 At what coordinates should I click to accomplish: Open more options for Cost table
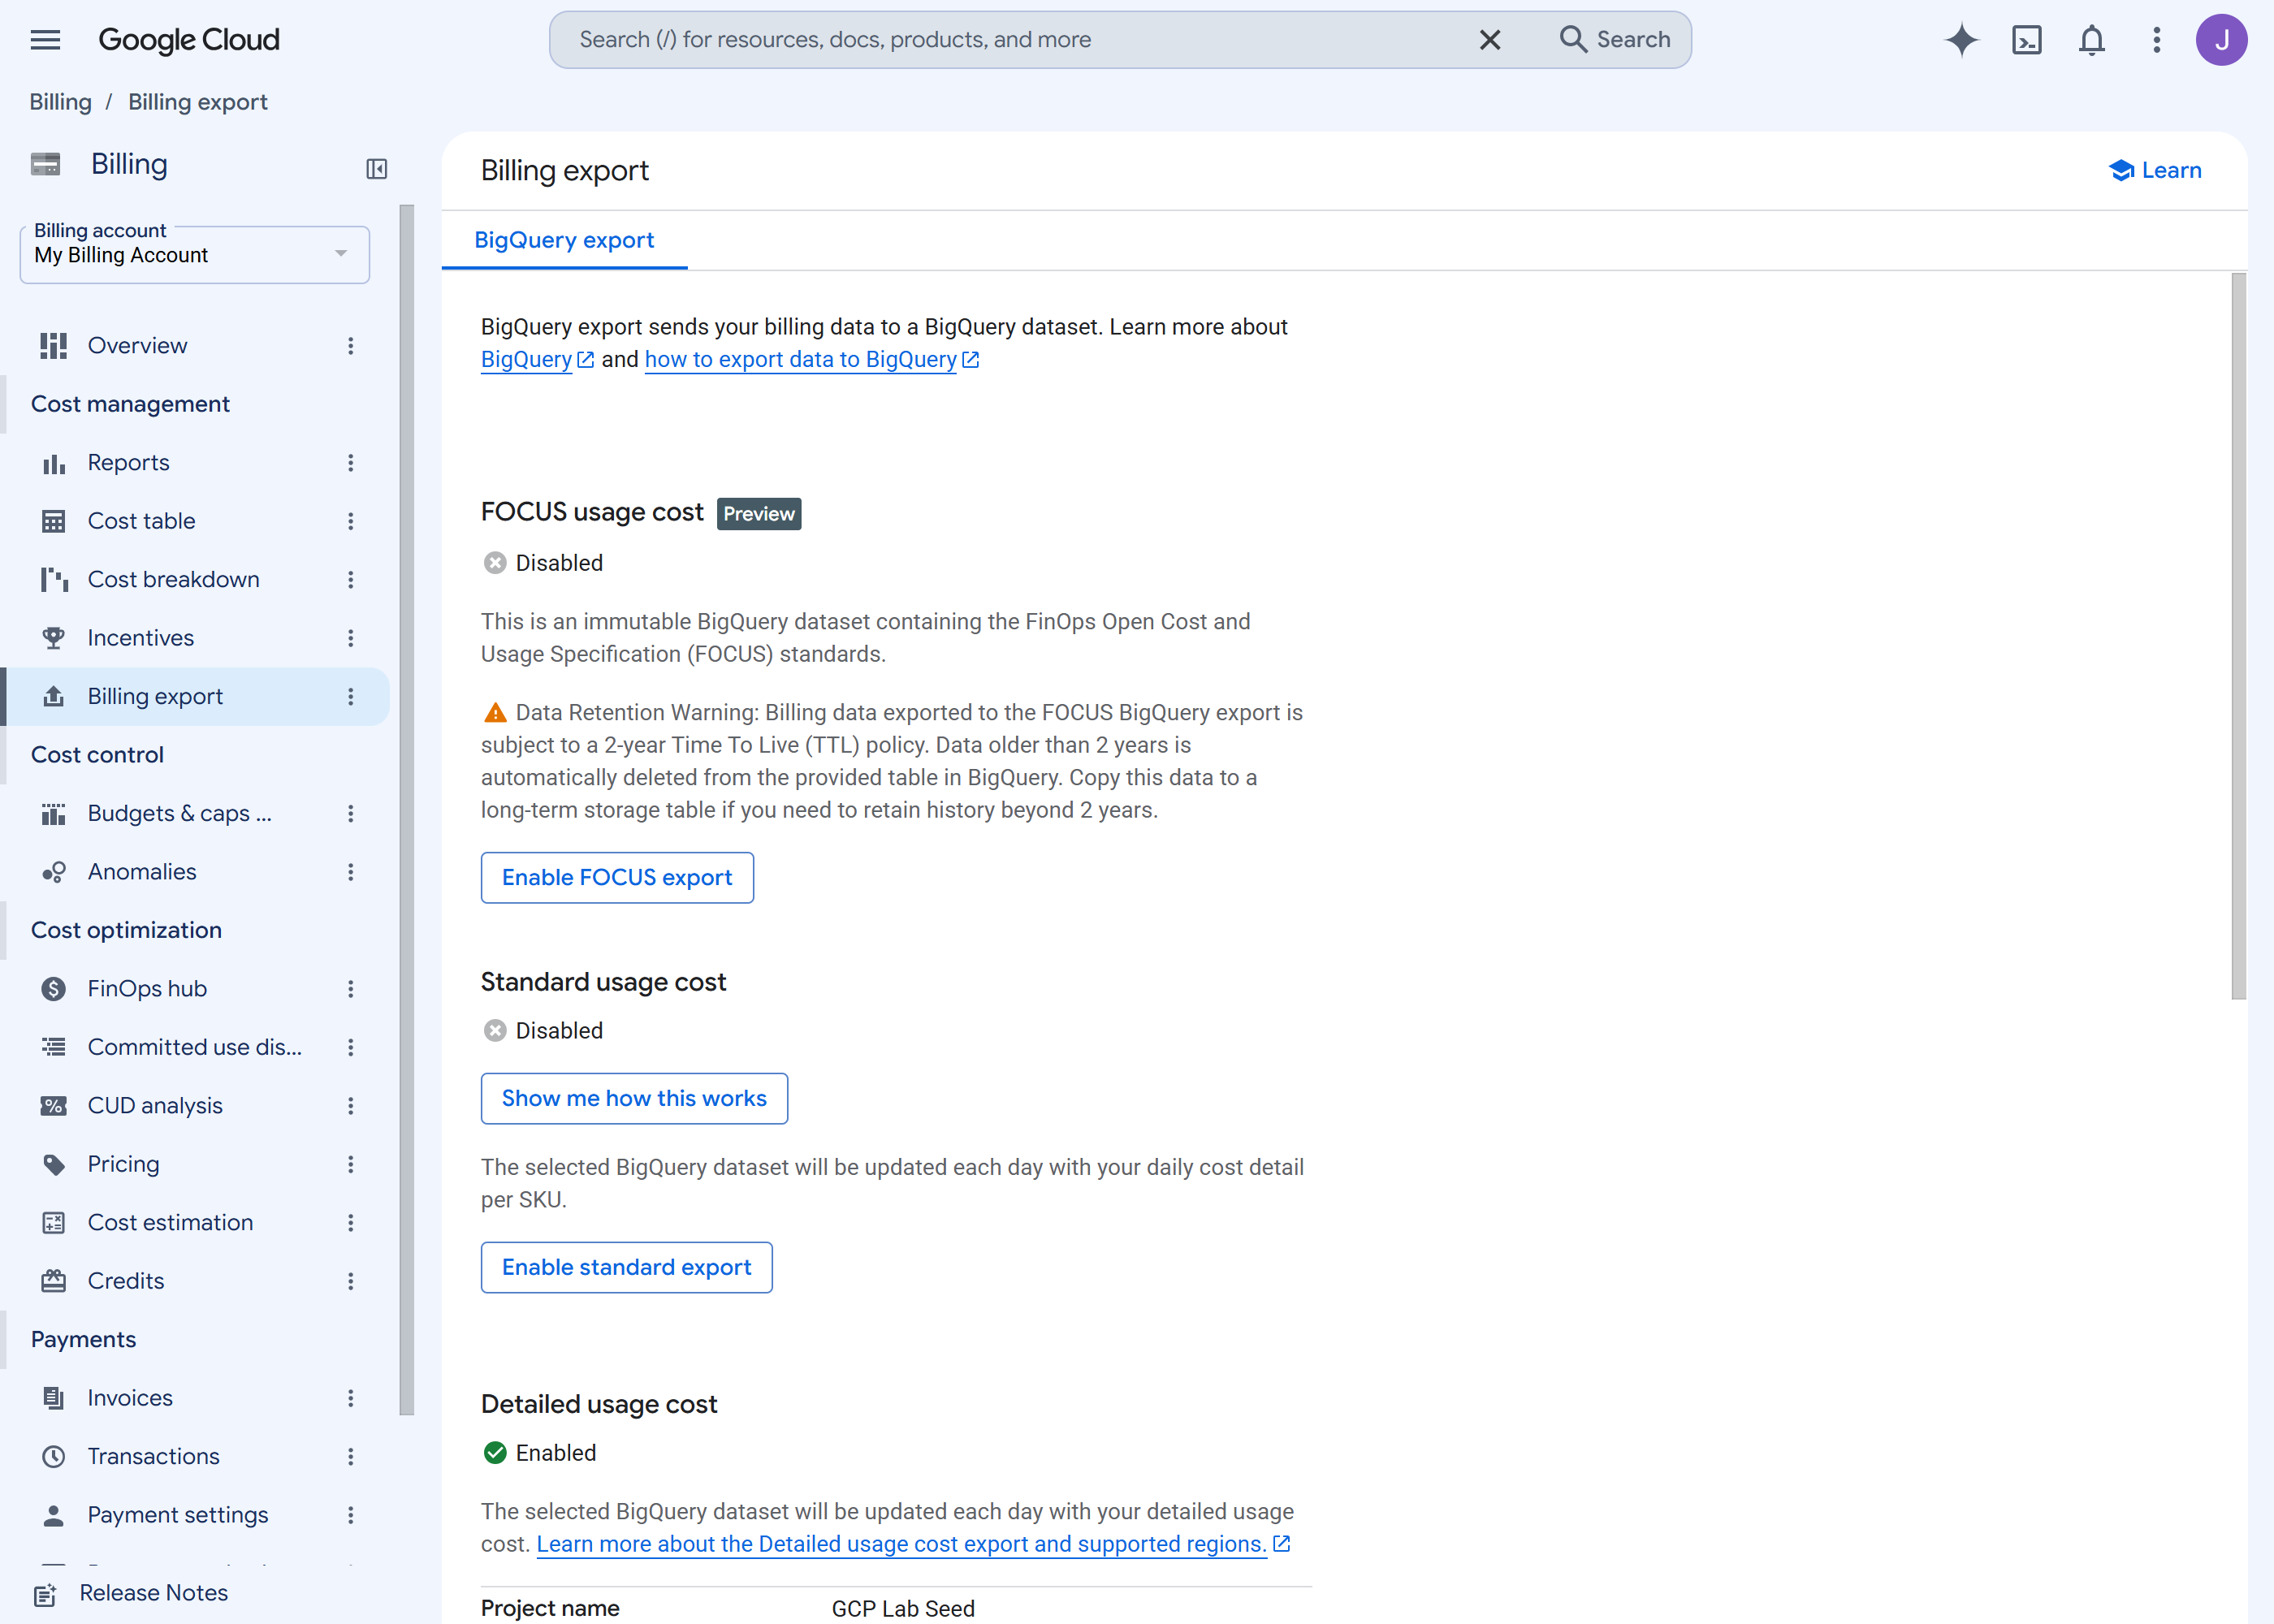coord(350,521)
